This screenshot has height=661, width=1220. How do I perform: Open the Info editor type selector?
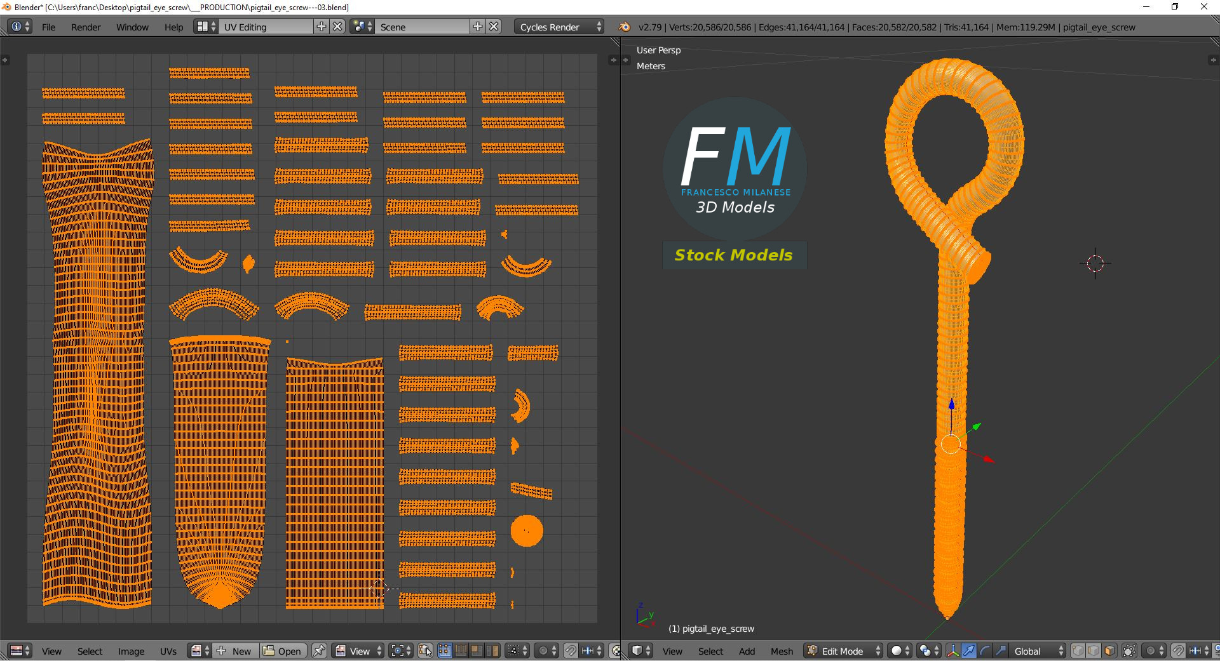click(x=19, y=27)
